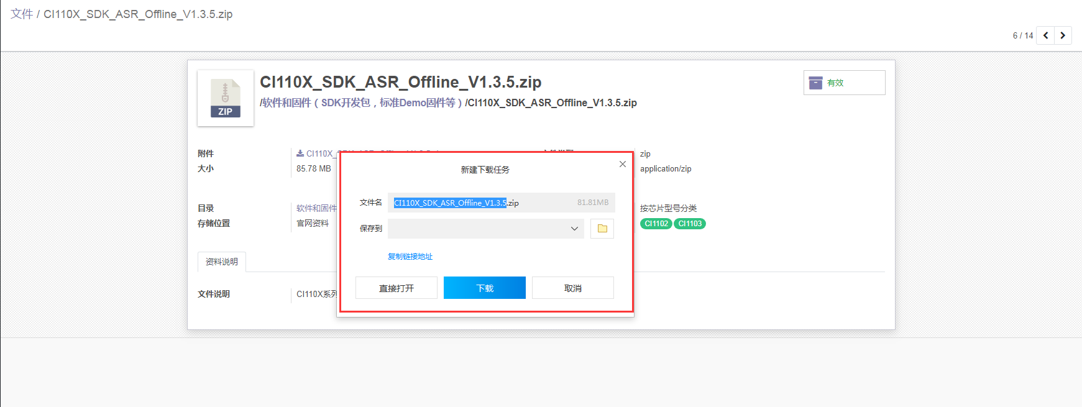Go to previous record arrow
Screen dimensions: 1082x407
click(x=1045, y=35)
